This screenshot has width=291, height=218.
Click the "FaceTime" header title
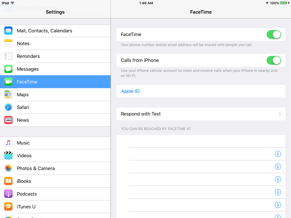coord(201,12)
